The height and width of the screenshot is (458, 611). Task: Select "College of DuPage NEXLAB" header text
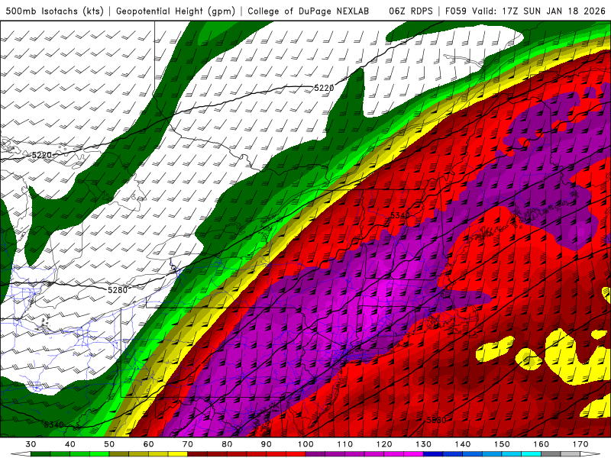309,11
